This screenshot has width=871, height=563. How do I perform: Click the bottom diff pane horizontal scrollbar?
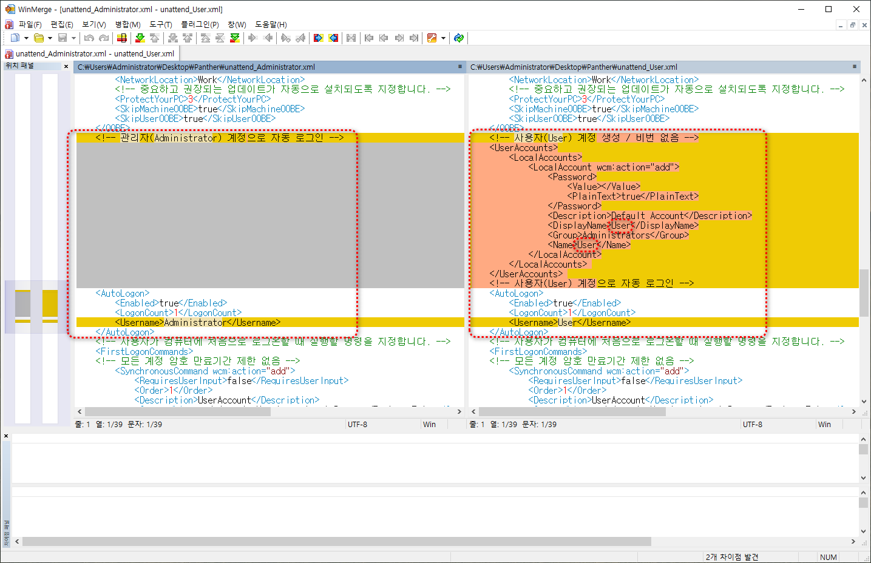(337, 541)
